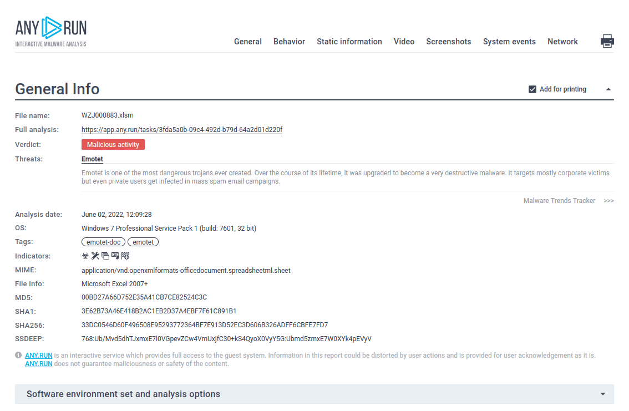
Task: Click the print report icon
Action: [x=607, y=40]
